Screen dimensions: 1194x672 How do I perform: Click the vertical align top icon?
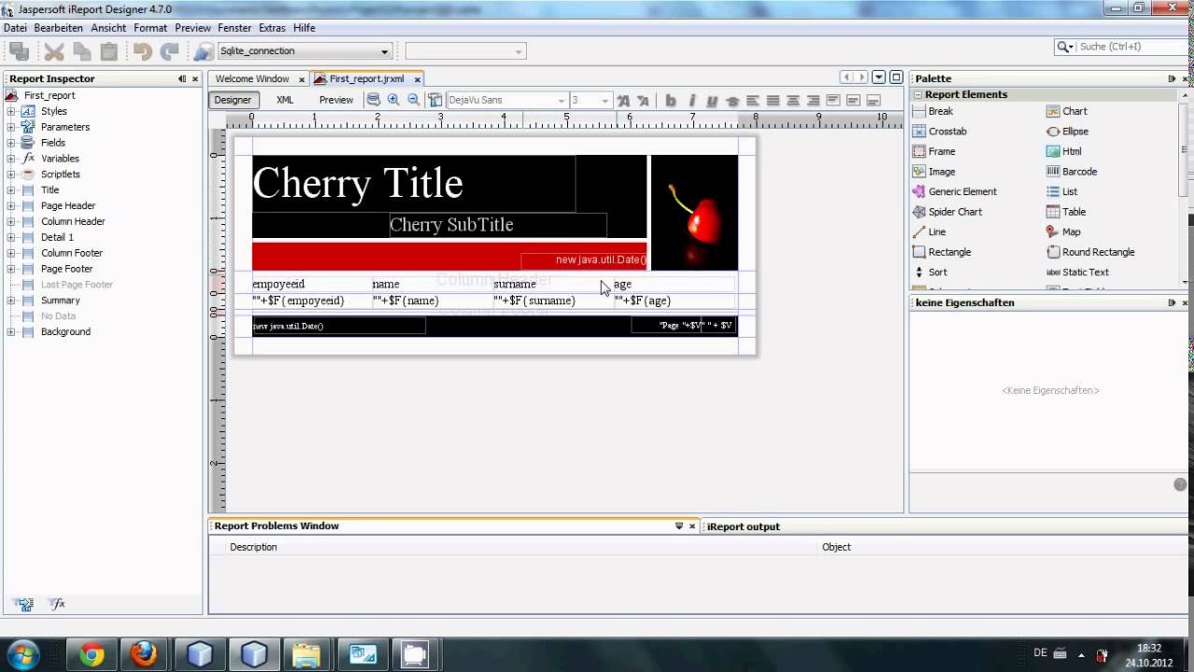pyautogui.click(x=833, y=100)
